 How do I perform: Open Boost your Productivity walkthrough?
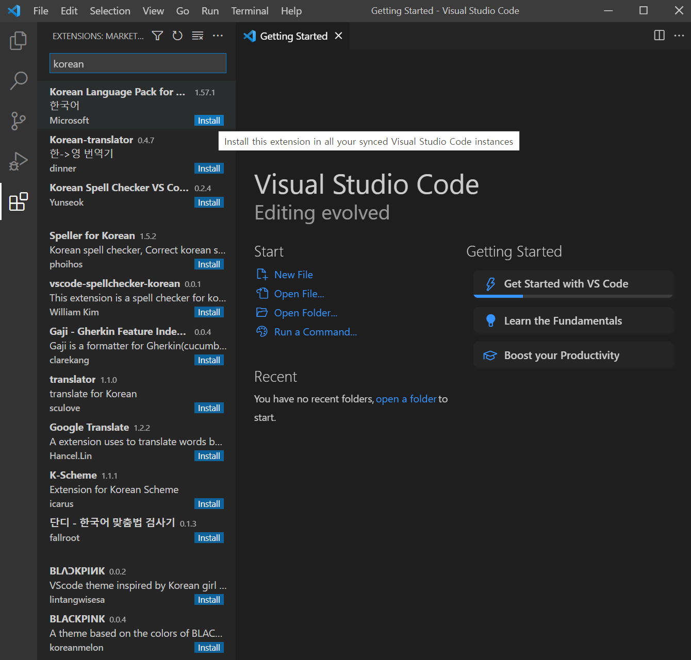tap(573, 356)
